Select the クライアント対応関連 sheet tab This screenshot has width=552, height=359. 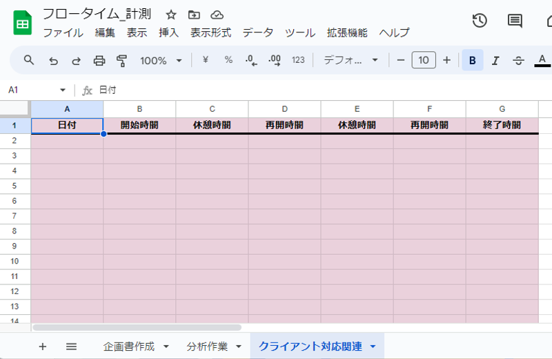tap(310, 347)
